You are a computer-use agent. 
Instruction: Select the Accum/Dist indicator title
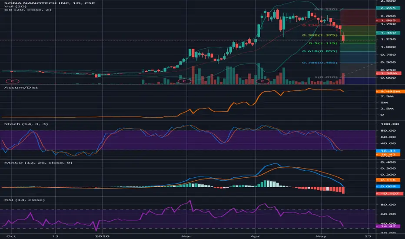click(21, 88)
